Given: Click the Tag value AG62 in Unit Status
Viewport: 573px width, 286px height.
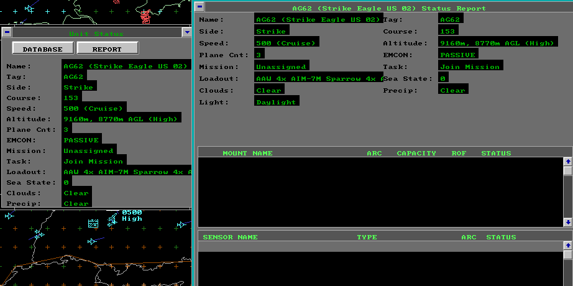Looking at the screenshot, I should click(74, 77).
